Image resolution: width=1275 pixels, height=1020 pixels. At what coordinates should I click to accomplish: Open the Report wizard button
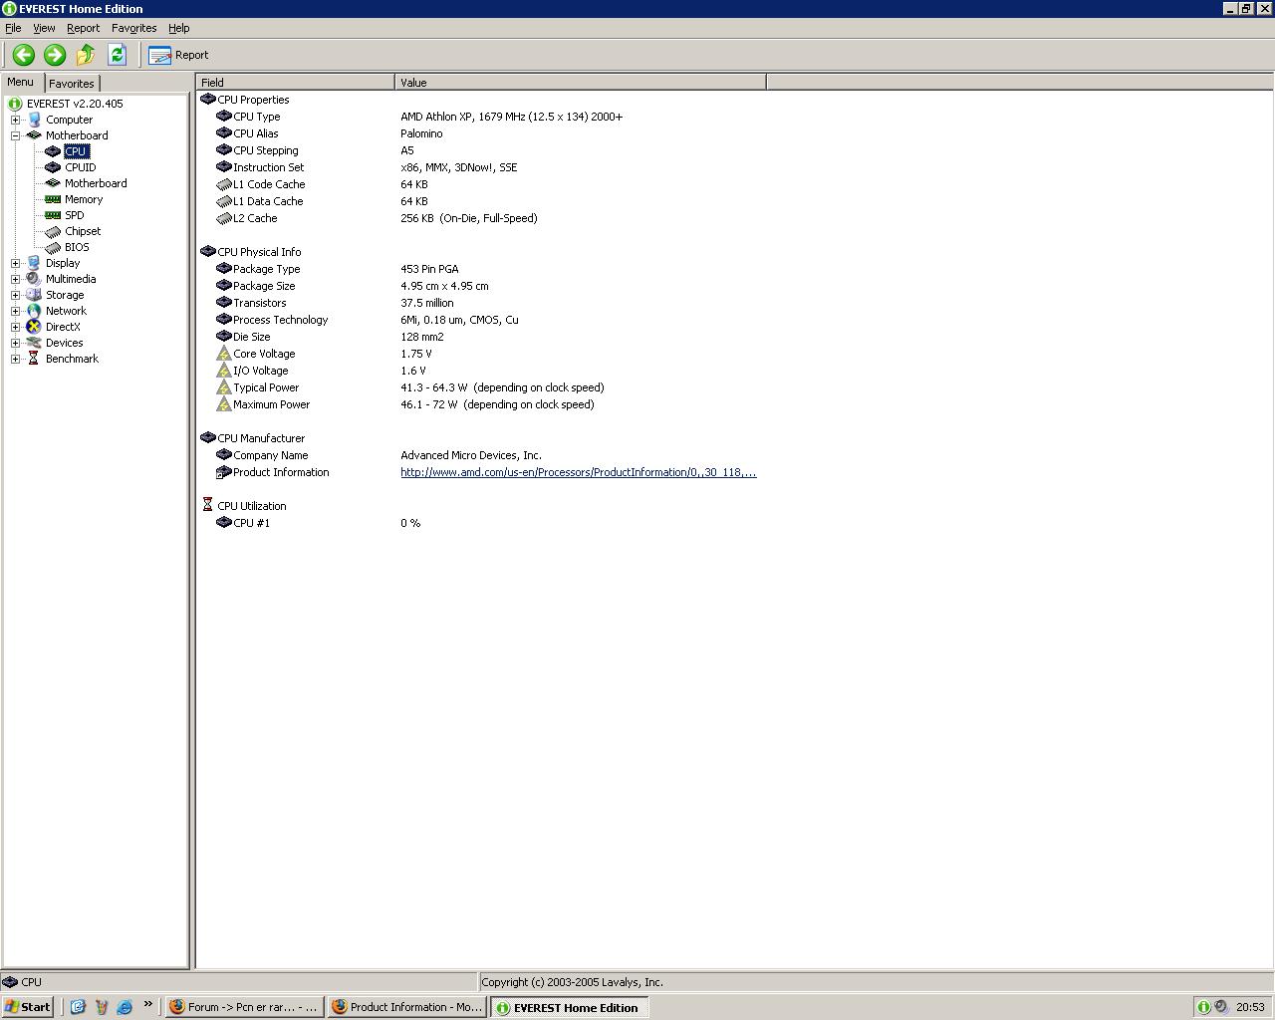[x=178, y=55]
